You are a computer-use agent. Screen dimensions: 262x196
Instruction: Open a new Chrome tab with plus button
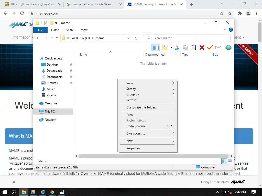tap(191, 4)
